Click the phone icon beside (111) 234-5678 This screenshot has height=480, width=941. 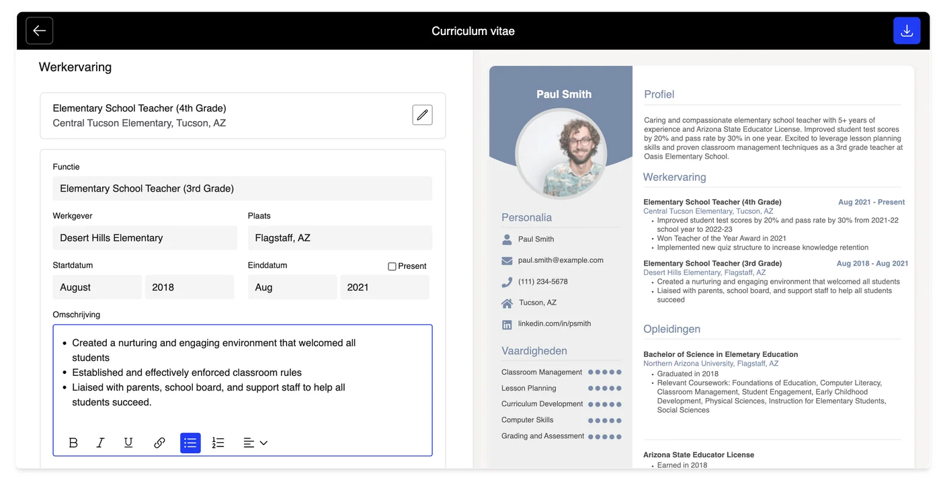pyautogui.click(x=507, y=282)
